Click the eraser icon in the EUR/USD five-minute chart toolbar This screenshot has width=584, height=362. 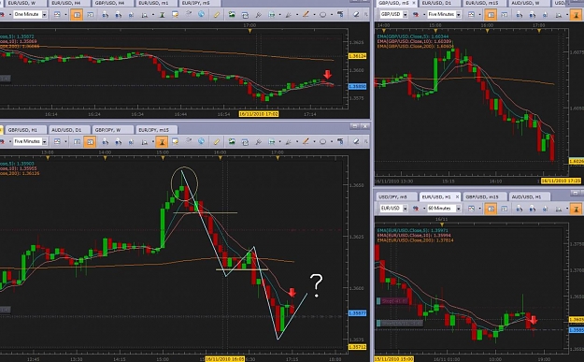(356, 141)
